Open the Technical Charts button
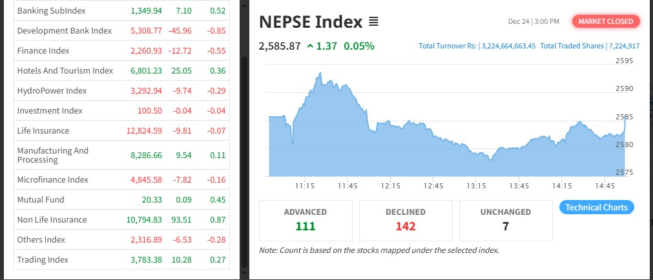This screenshot has height=280, width=653. [596, 207]
